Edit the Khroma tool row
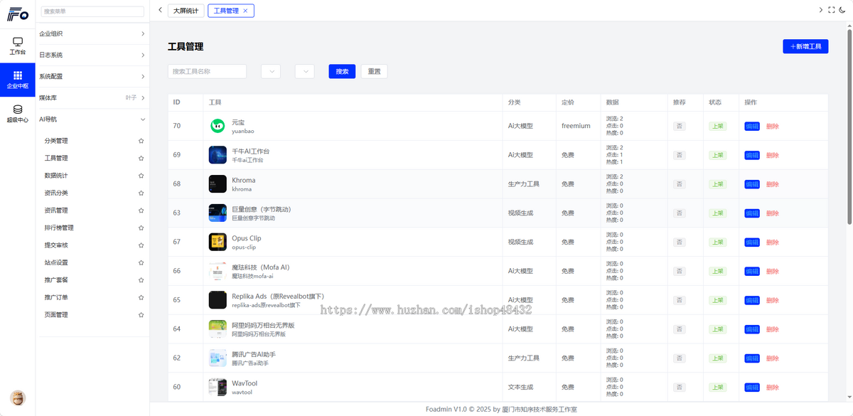This screenshot has height=416, width=853. click(x=752, y=184)
